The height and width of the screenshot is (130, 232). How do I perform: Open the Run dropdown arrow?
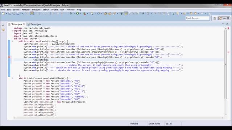click(x=81, y=13)
